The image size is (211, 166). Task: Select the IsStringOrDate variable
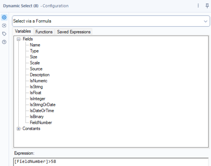point(43,105)
